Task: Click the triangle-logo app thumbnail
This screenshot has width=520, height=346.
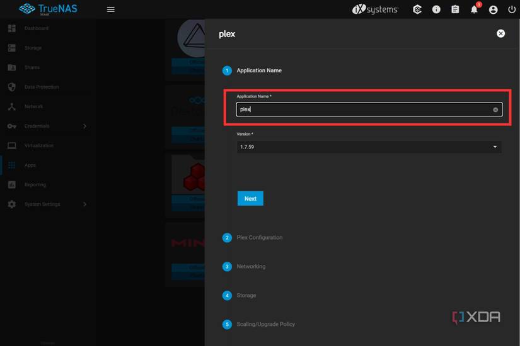Action: point(192,38)
